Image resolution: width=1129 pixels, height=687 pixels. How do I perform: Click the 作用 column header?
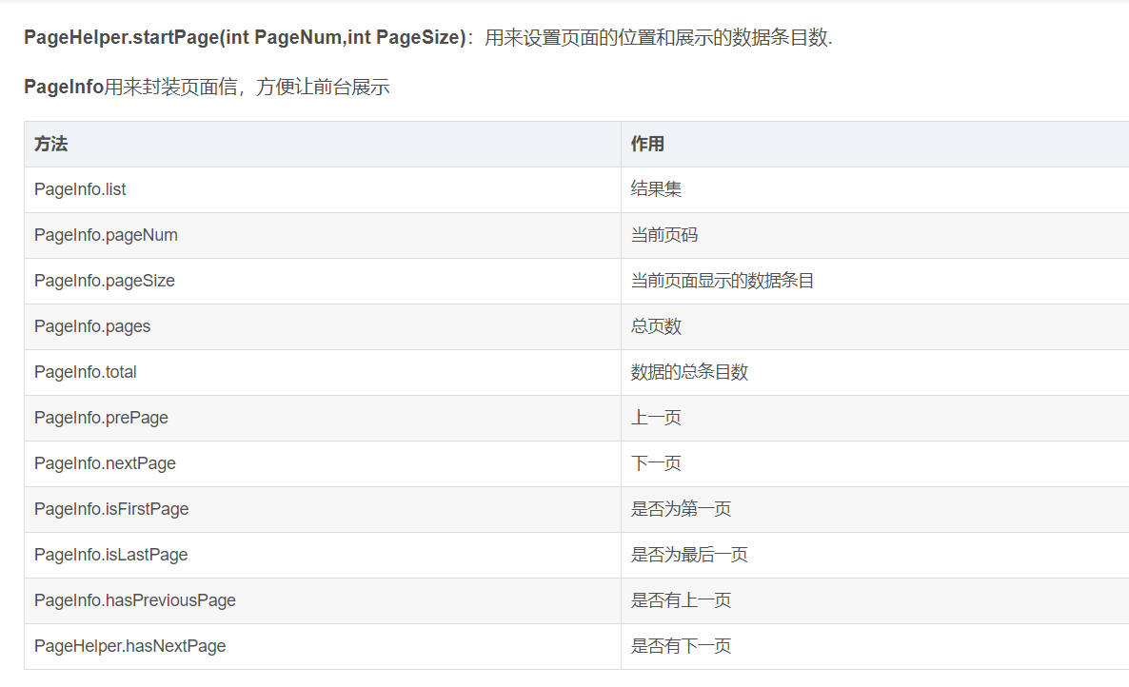pos(875,144)
